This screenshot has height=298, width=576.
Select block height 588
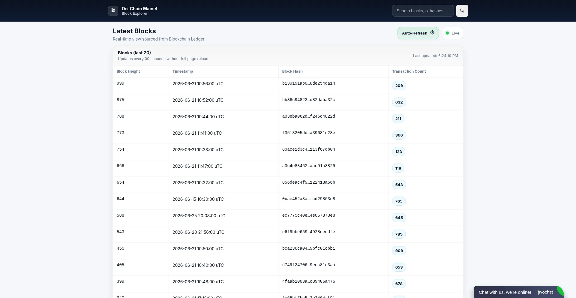(120, 215)
